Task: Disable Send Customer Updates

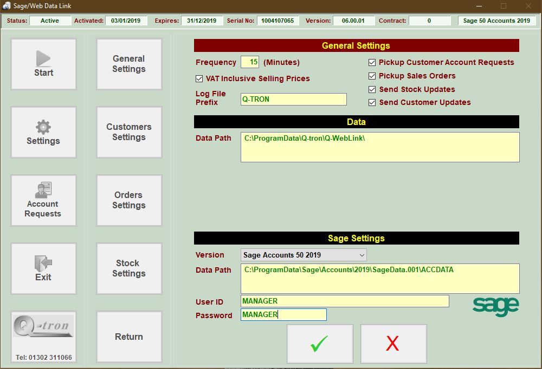Action: [372, 102]
